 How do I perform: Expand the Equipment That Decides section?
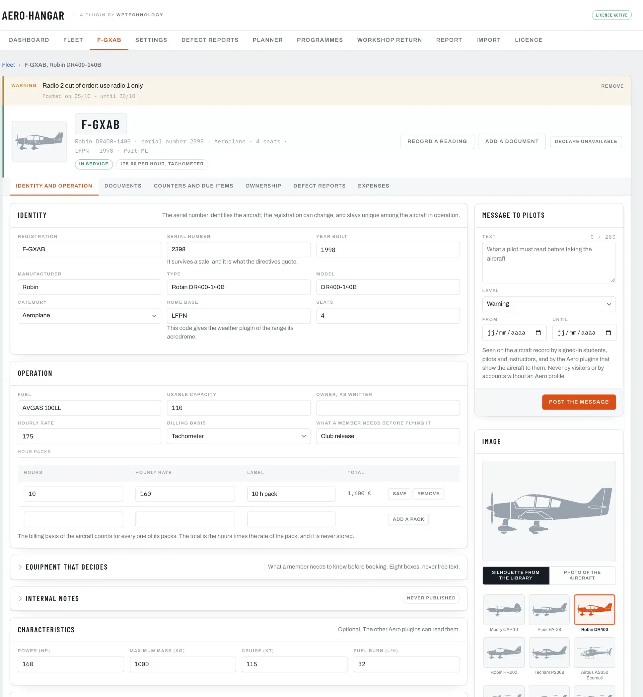coord(63,567)
